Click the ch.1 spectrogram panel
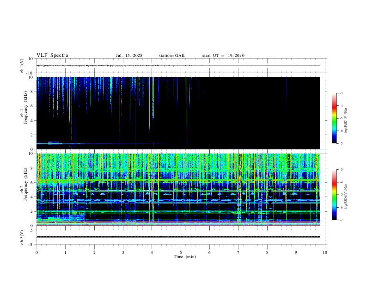Viewport: 366px width, 283px height. [178, 113]
